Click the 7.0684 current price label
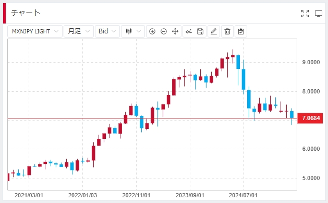 tap(310, 118)
